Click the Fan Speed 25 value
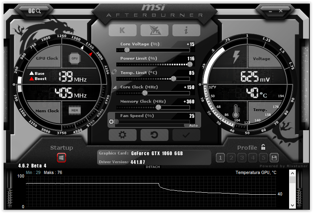This screenshot has height=213, width=313. pyautogui.click(x=192, y=116)
